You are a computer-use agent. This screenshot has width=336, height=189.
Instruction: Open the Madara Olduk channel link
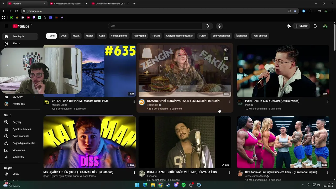click(59, 105)
